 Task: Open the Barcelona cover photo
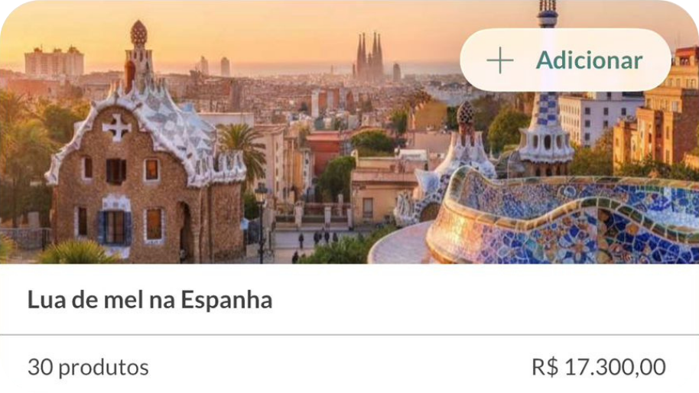coord(349,132)
